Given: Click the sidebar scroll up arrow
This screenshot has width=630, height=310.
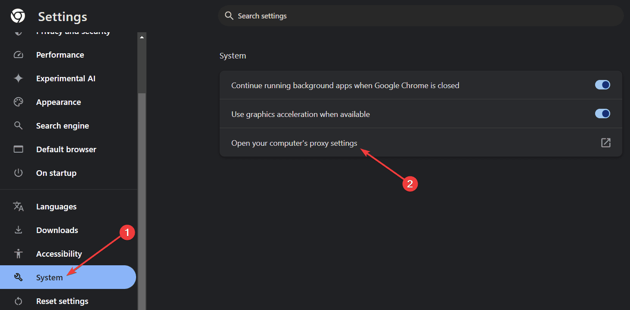Looking at the screenshot, I should [x=142, y=37].
